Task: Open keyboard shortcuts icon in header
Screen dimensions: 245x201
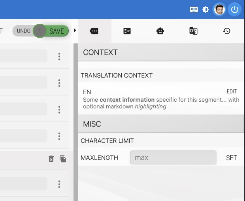Action: point(194,9)
